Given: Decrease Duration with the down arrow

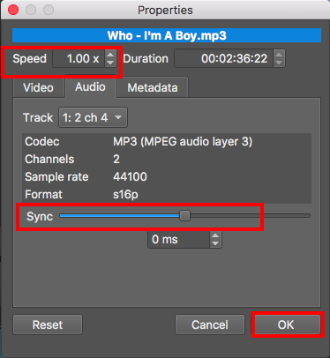Looking at the screenshot, I should 279,63.
